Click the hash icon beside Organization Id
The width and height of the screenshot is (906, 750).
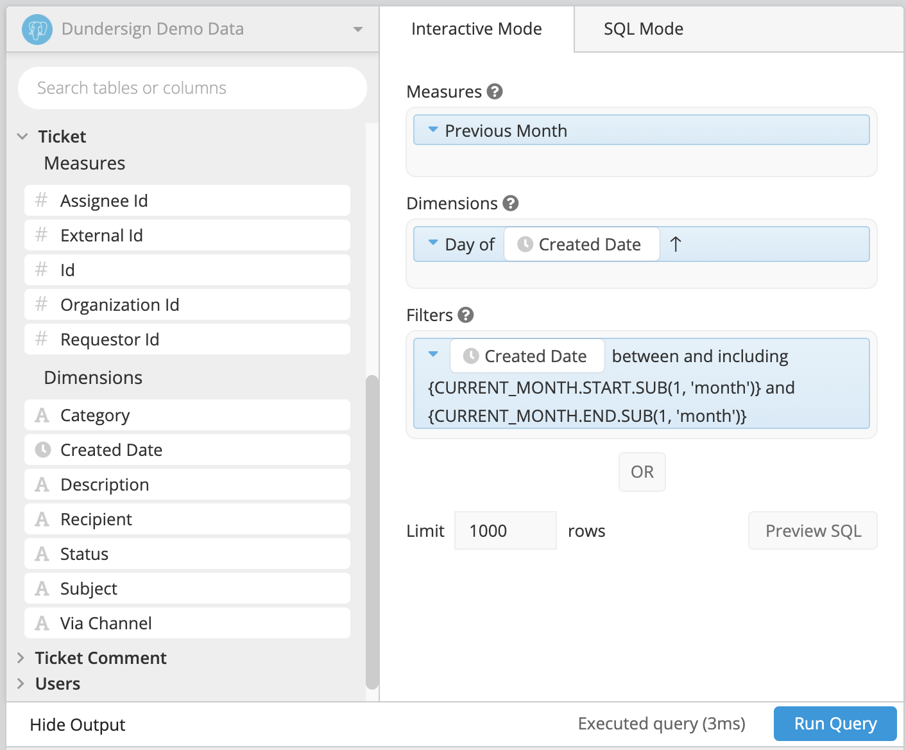click(42, 304)
